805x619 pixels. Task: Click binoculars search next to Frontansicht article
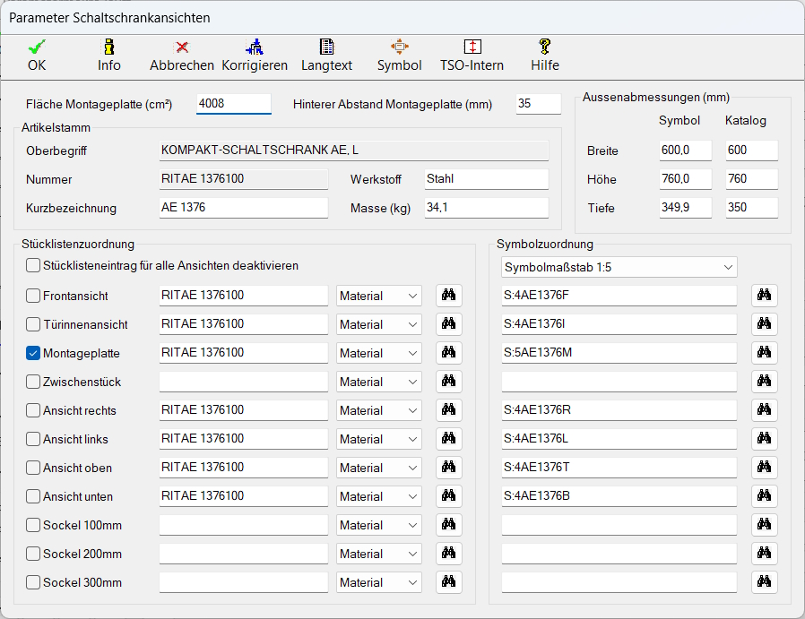(448, 296)
